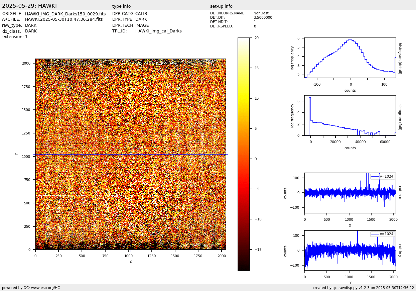416x291 pixels.
Task: Click the x=1024 legend box
Action: [382, 234]
